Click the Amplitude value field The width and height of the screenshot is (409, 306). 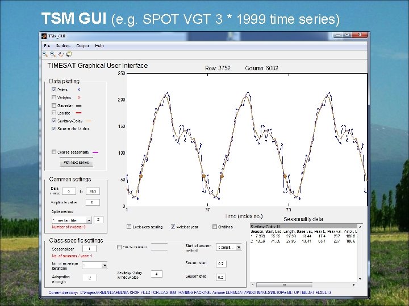click(93, 202)
